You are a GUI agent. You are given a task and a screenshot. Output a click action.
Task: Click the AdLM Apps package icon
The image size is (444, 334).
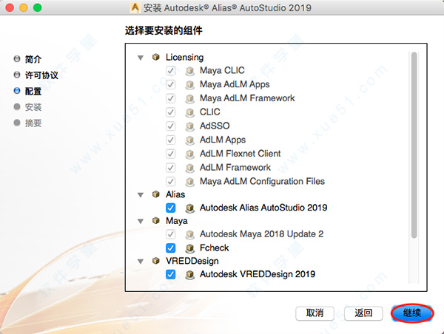click(189, 140)
